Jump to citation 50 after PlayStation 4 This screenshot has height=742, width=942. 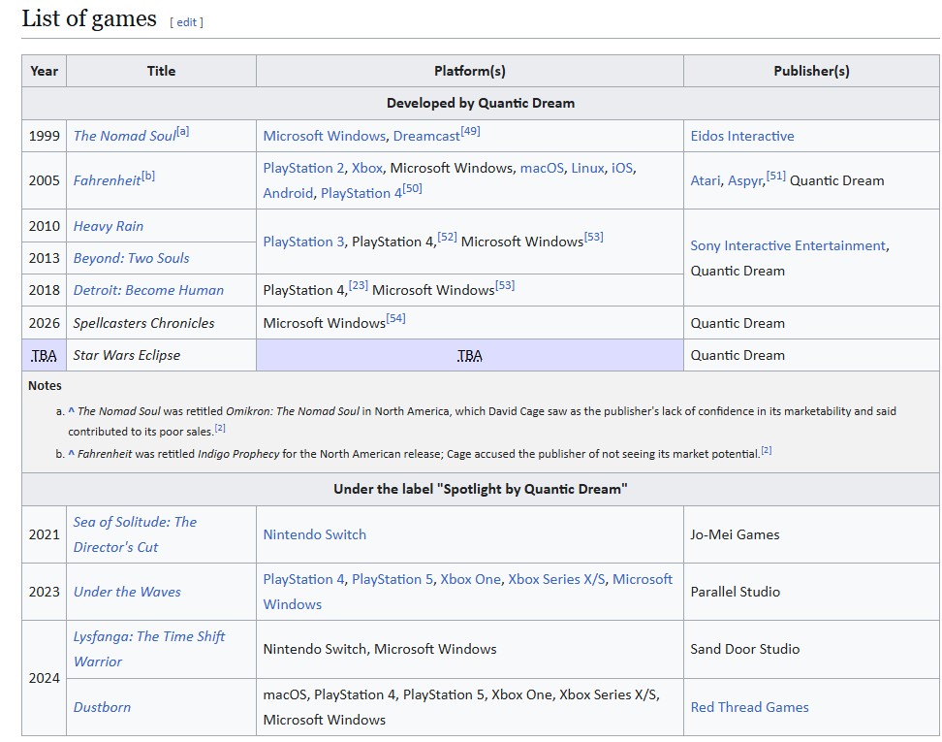412,188
